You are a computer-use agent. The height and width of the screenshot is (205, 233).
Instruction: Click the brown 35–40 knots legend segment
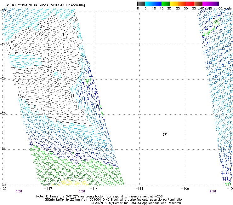tap(198, 4)
